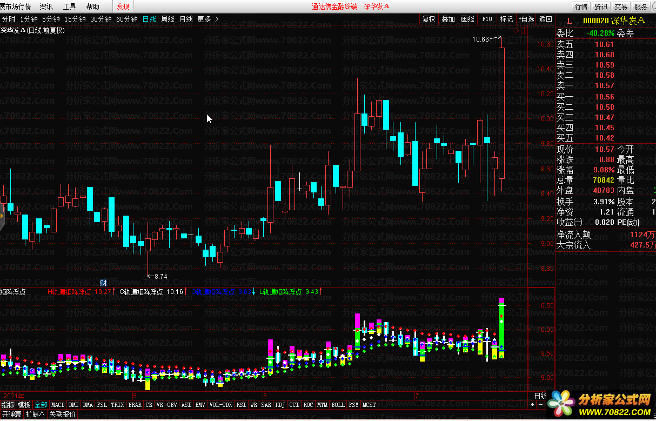Select the 模板 tab at bottom
The image size is (656, 421).
[x=24, y=405]
